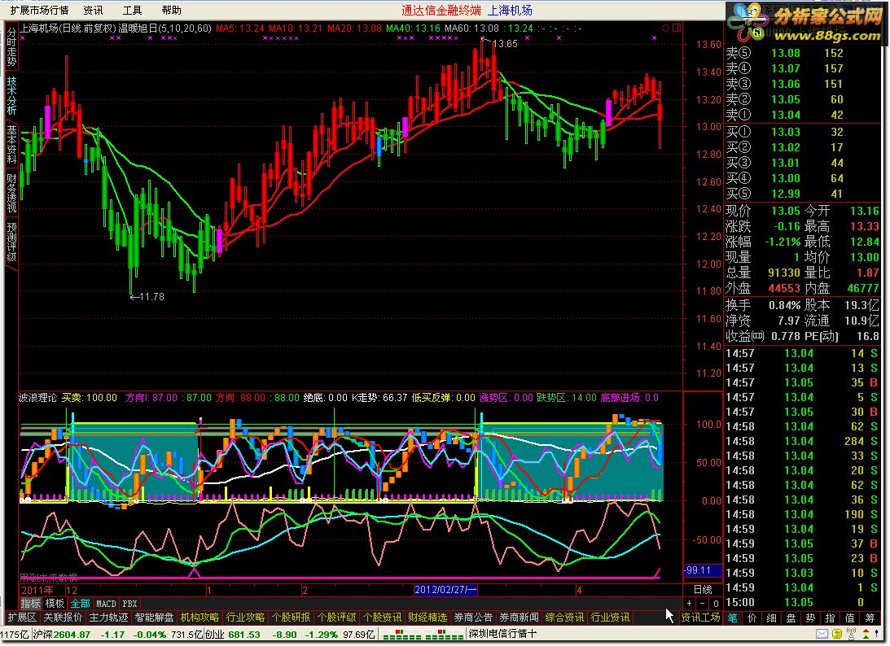
Task: Click the 沪深 index value 2604.87
Action: [72, 635]
